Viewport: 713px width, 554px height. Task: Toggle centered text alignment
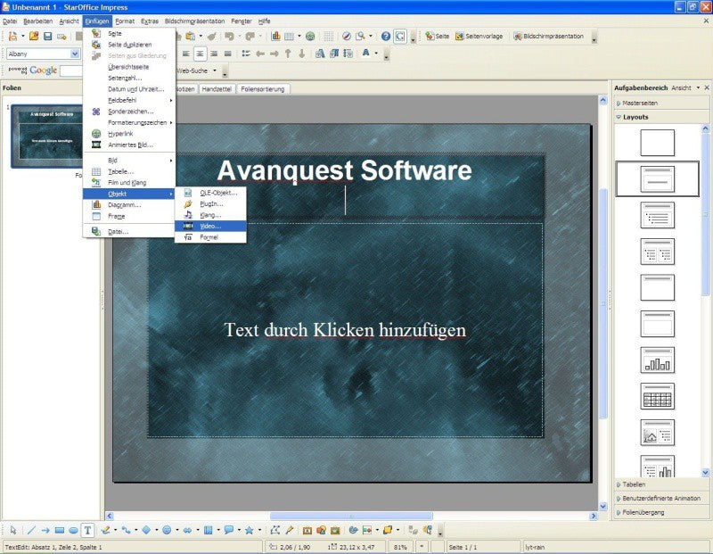(200, 54)
